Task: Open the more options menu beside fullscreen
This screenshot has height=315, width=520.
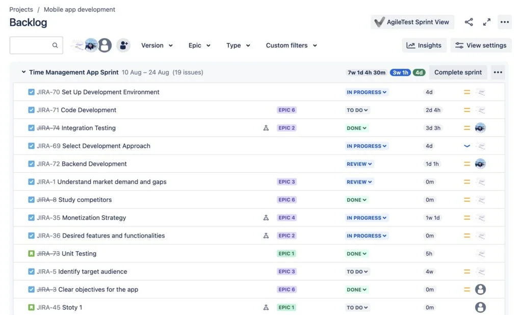Action: tap(504, 22)
